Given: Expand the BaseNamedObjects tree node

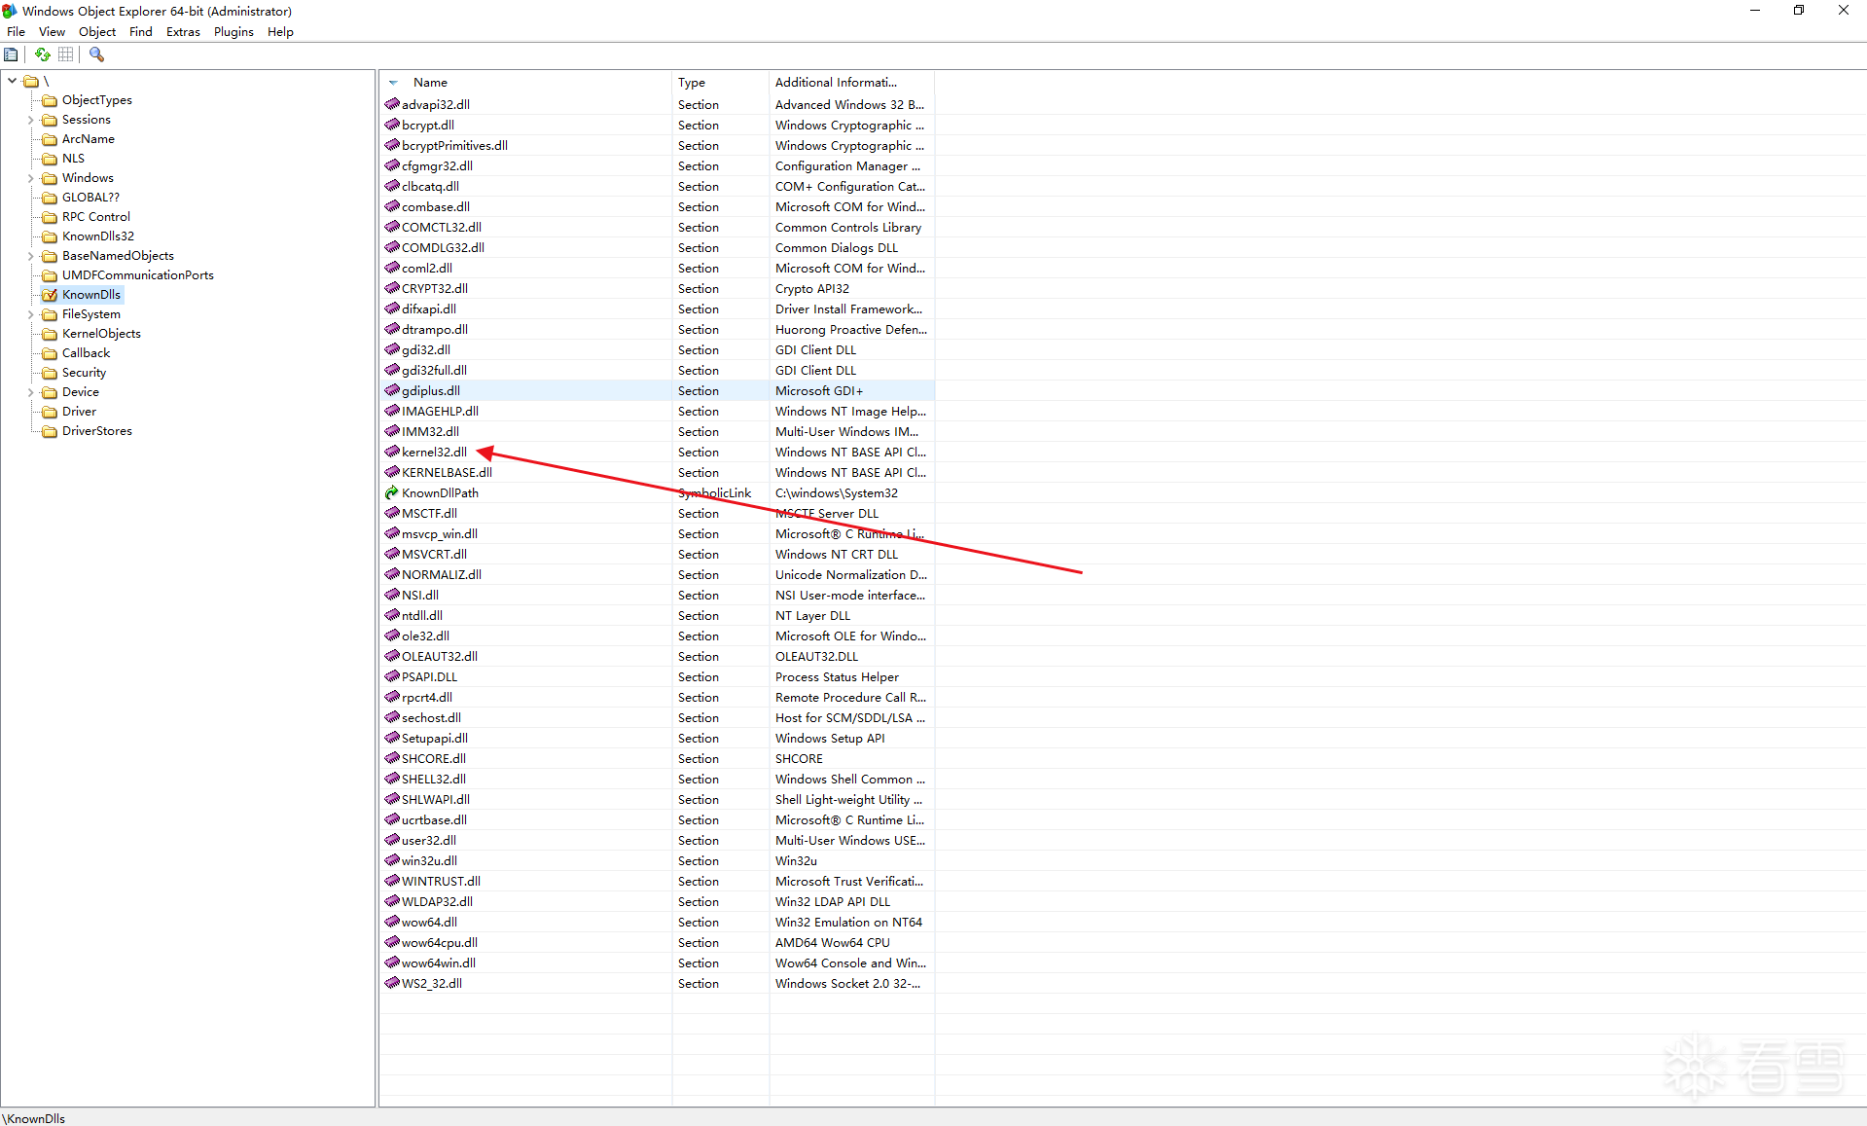Looking at the screenshot, I should click(x=31, y=256).
